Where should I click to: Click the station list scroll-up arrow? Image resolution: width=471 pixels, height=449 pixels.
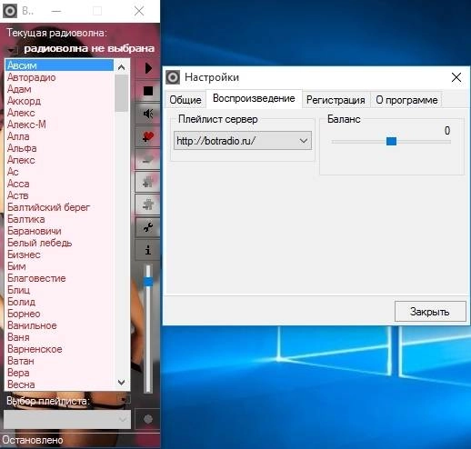[x=122, y=67]
